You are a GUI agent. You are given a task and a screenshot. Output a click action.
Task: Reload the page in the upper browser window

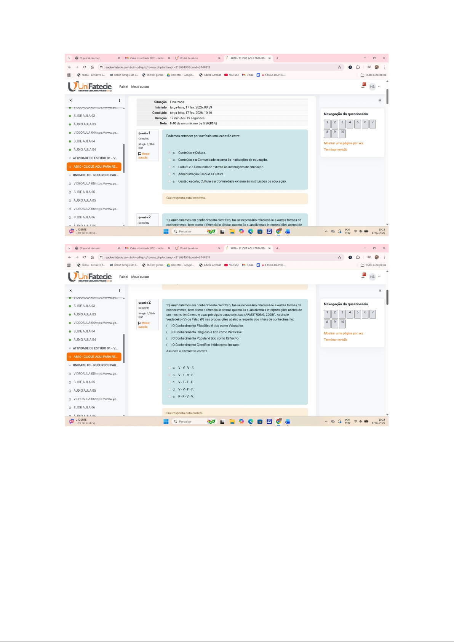85,67
